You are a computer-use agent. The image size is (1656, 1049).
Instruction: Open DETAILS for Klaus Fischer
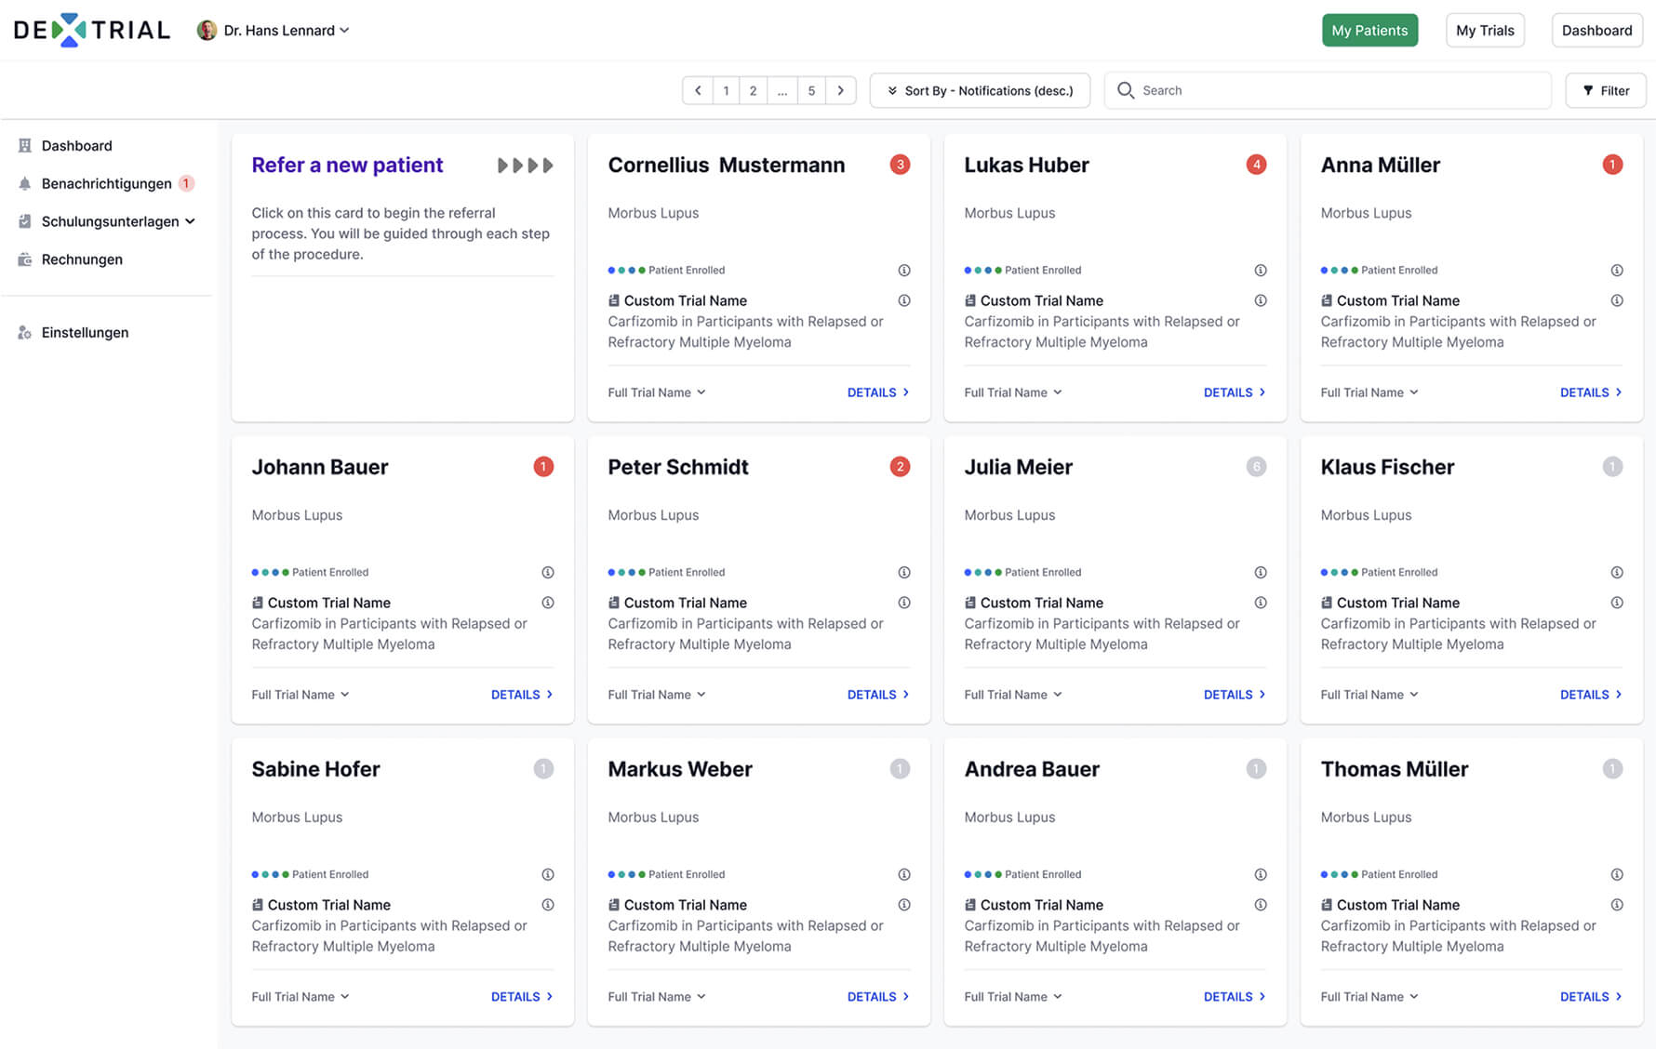[1590, 695]
